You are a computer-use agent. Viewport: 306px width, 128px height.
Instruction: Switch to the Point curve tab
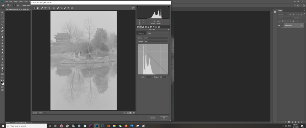(x=150, y=33)
